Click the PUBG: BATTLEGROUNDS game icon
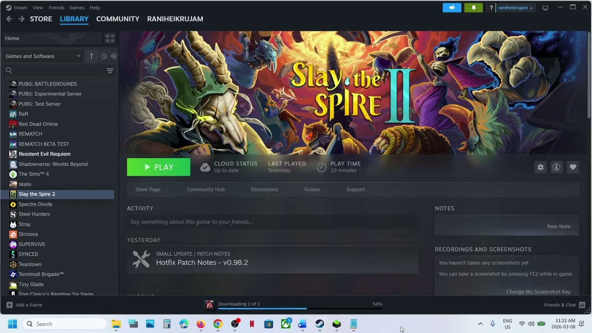 (13, 84)
